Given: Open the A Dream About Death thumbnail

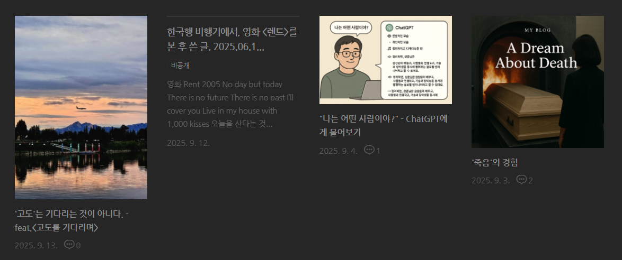Looking at the screenshot, I should click(x=538, y=82).
